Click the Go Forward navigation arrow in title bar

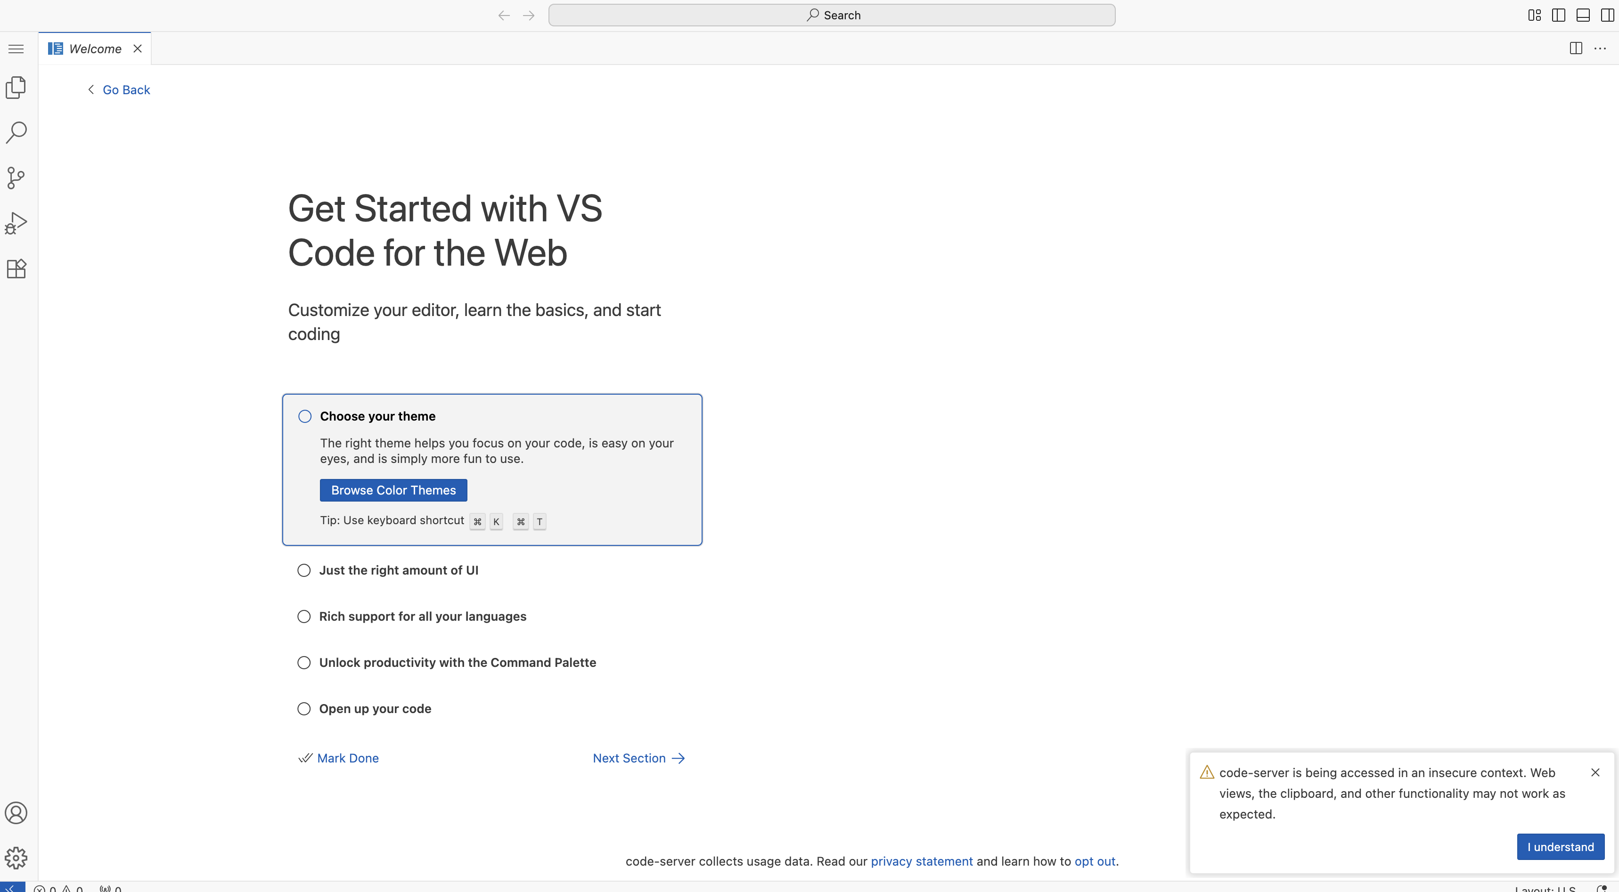coord(529,15)
